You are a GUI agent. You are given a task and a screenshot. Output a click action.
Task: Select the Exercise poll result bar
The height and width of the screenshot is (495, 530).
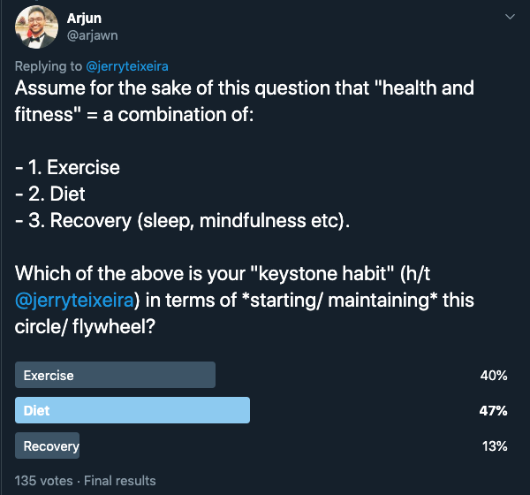116,375
